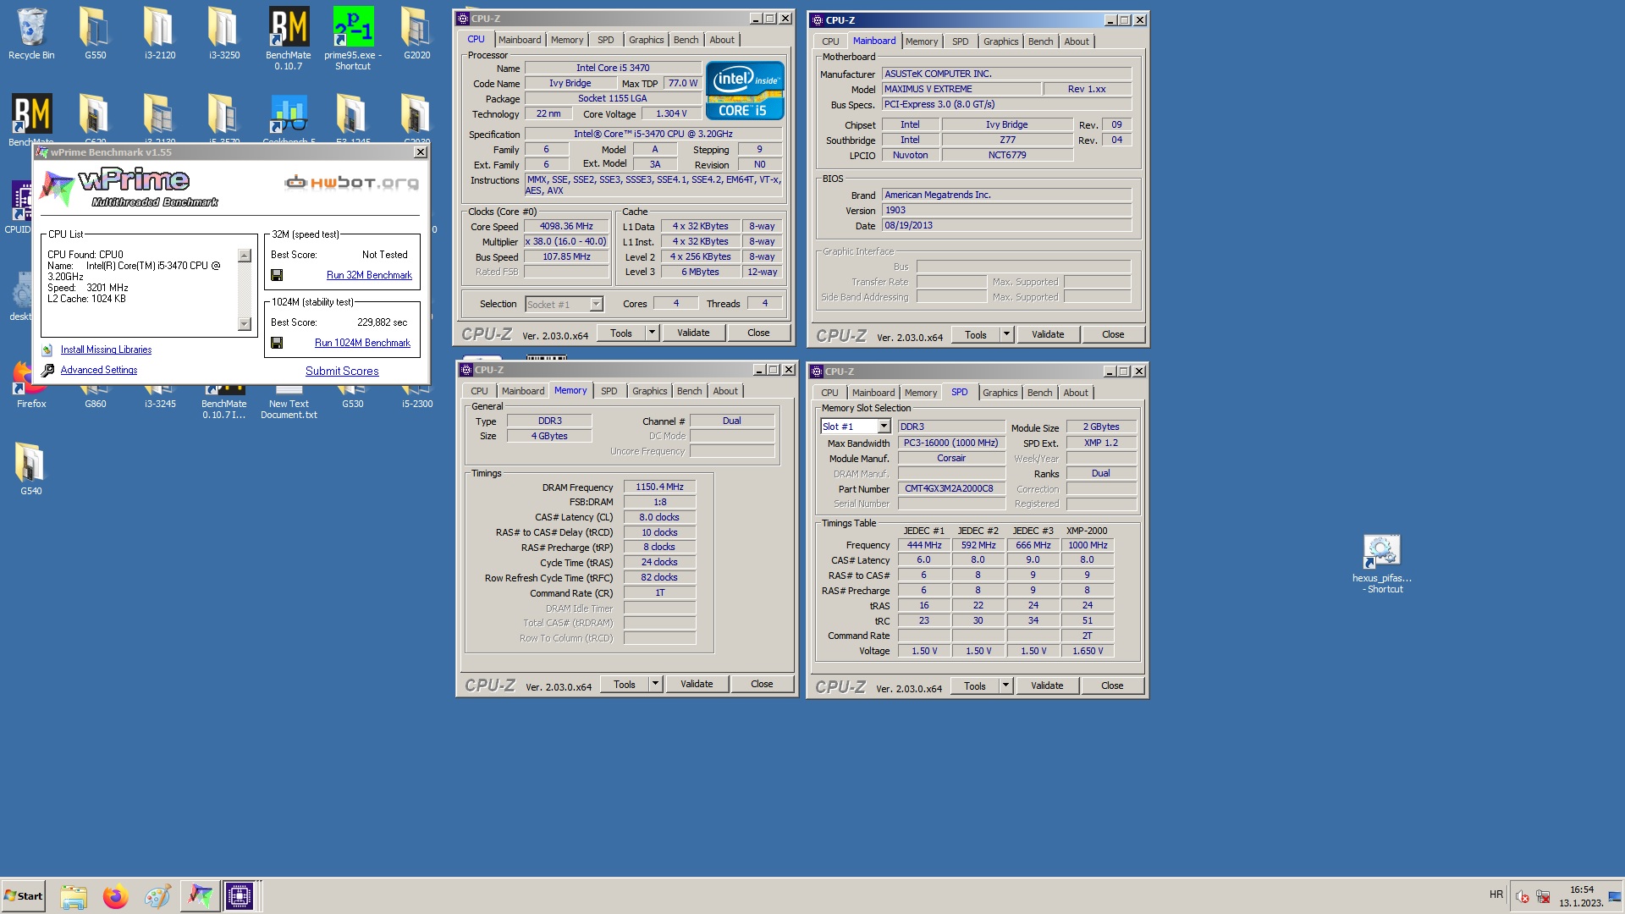Screen dimensions: 1625x914
Task: Switch to Bench tab in CPU window
Action: click(686, 40)
